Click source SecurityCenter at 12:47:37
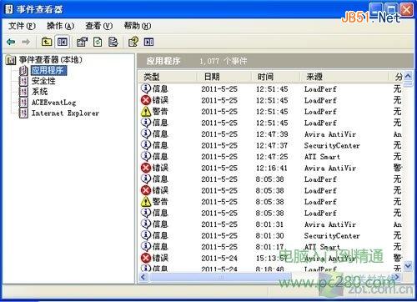The width and height of the screenshot is (417, 302). click(x=332, y=145)
